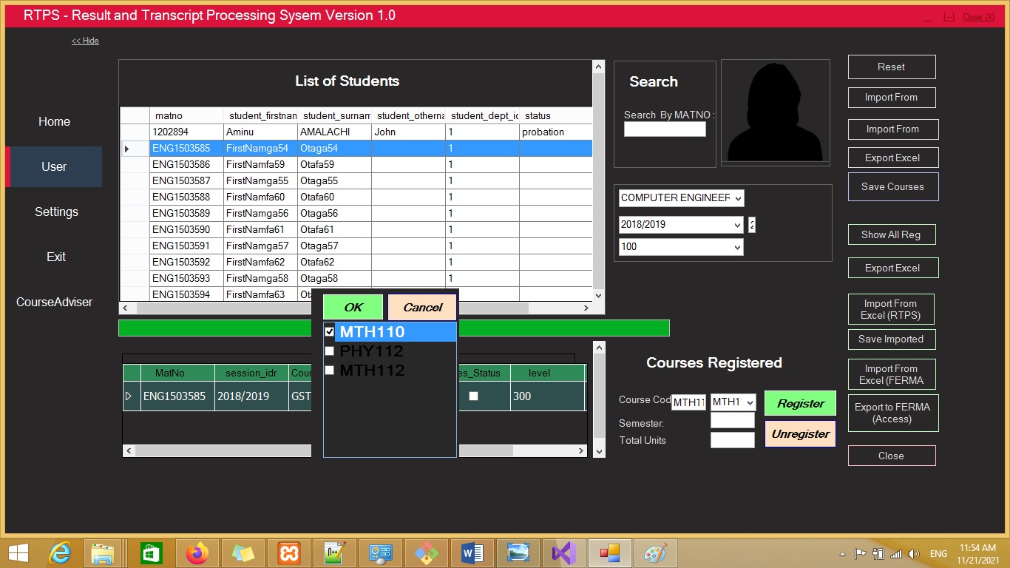Screen dimensions: 1010x568
Task: Switch to Visual Studio in the taskbar
Action: click(x=563, y=553)
